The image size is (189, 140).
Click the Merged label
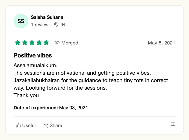pos(70,43)
